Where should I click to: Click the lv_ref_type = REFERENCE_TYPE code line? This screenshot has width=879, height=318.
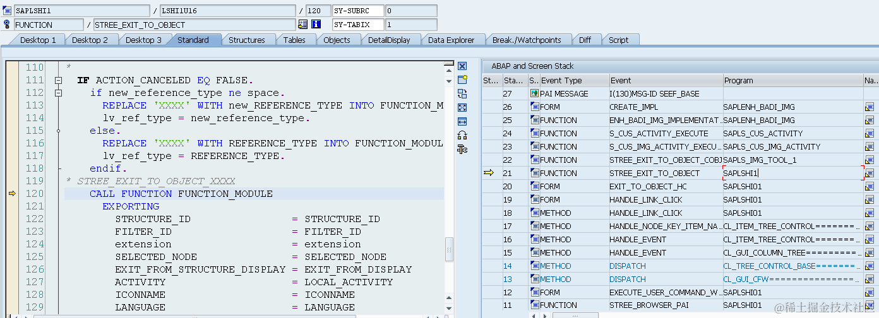tap(193, 156)
